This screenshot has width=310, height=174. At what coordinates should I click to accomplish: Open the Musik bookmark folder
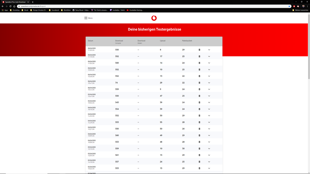[x=25, y=10]
